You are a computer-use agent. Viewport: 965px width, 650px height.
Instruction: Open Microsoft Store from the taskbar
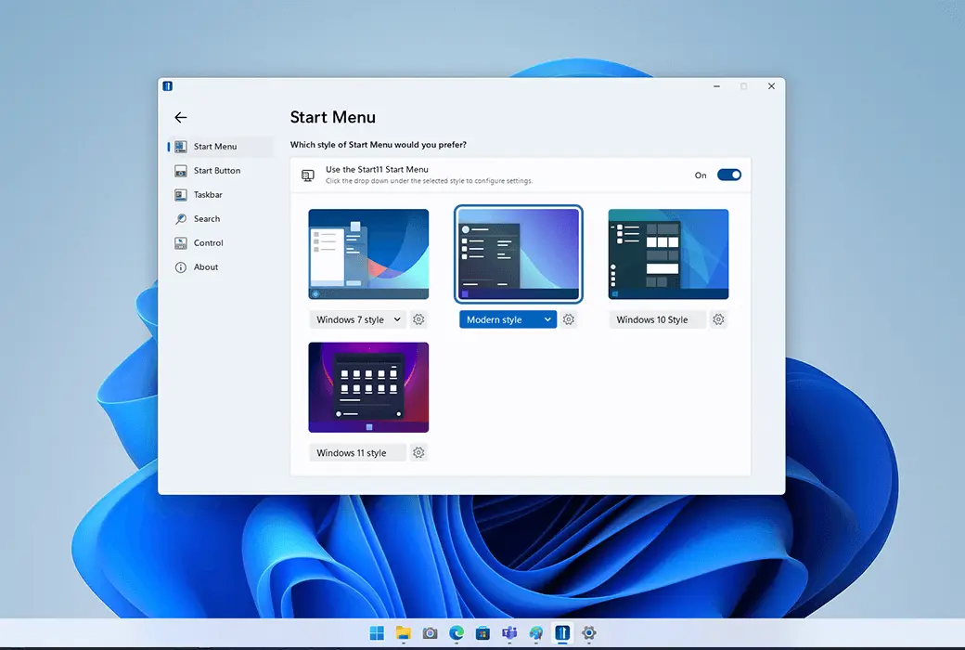[482, 632]
